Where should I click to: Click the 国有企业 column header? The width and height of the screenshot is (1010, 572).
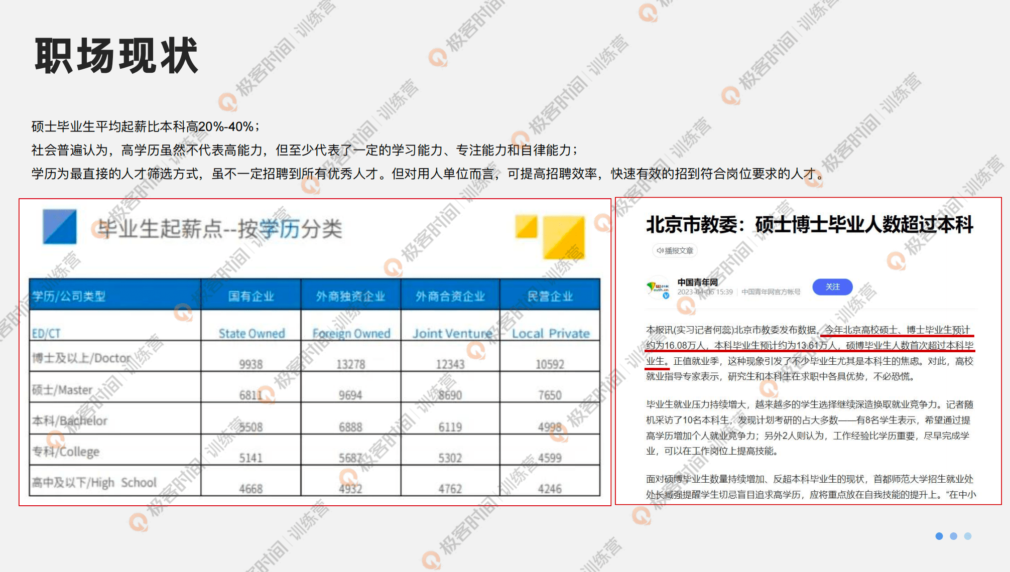pos(251,296)
